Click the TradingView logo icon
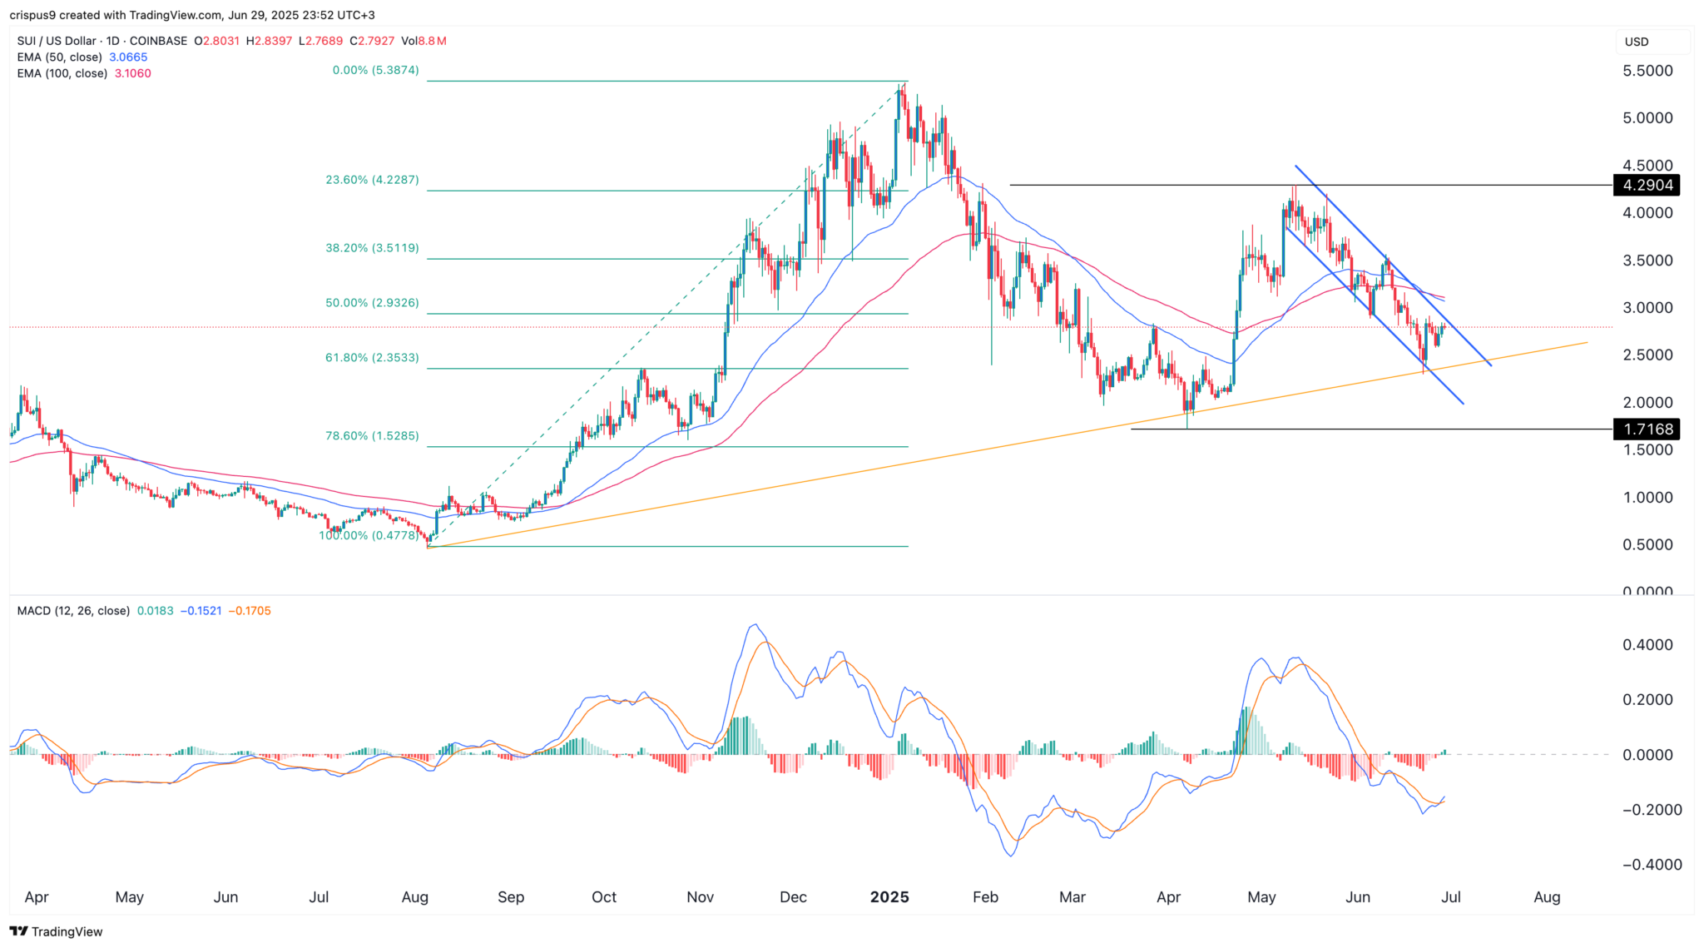This screenshot has height=948, width=1704. 19,931
